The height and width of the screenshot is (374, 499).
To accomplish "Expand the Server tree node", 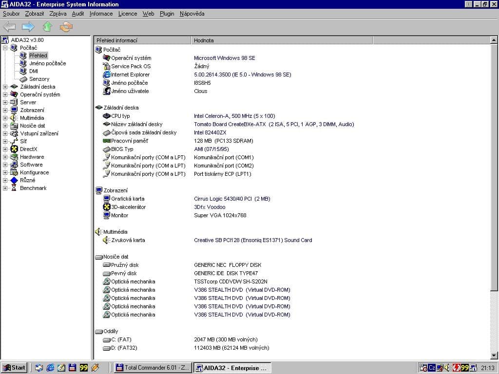I will click(x=5, y=102).
